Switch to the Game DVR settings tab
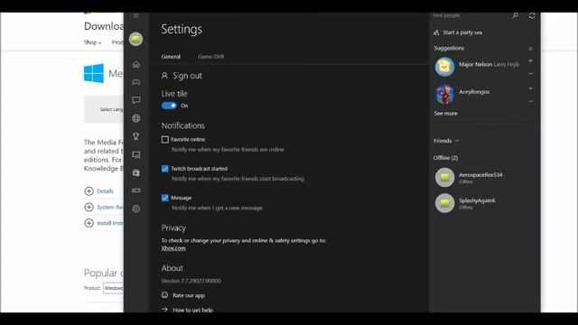578x325 pixels. point(210,56)
